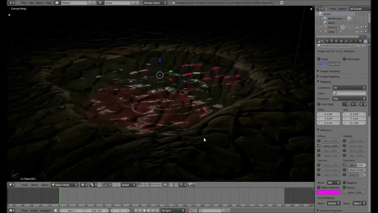The height and width of the screenshot is (213, 378).
Task: Click the Upper First field order button
Action: tap(322, 64)
